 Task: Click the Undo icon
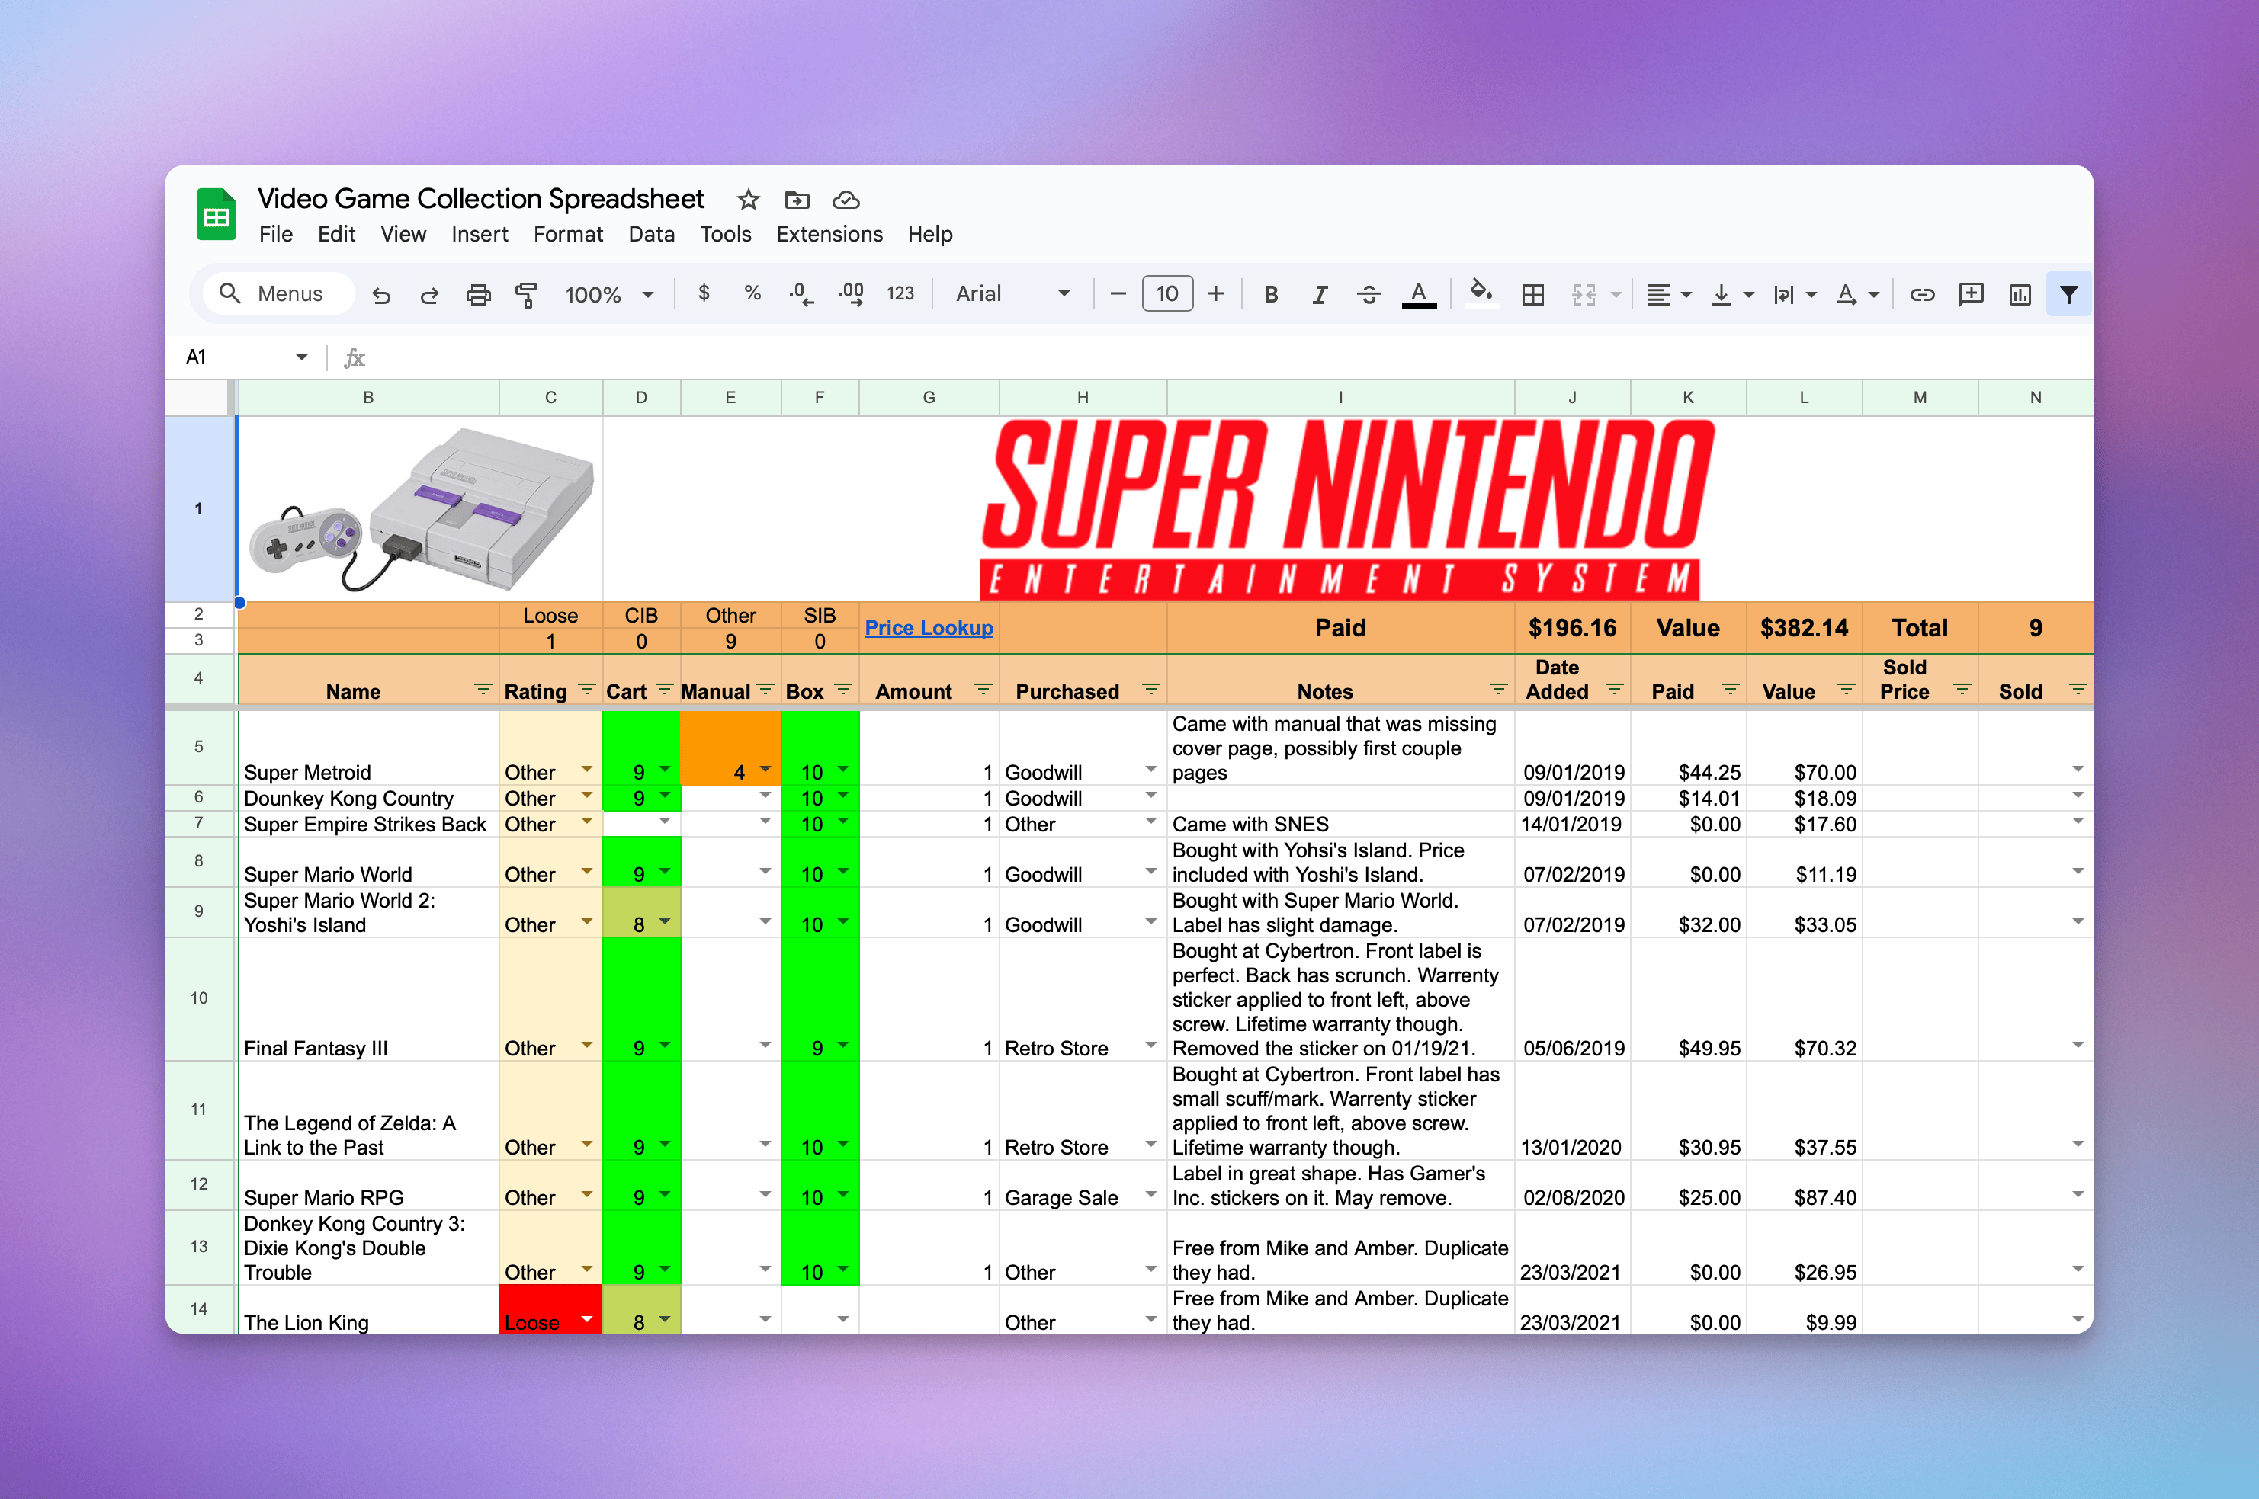pyautogui.click(x=383, y=294)
